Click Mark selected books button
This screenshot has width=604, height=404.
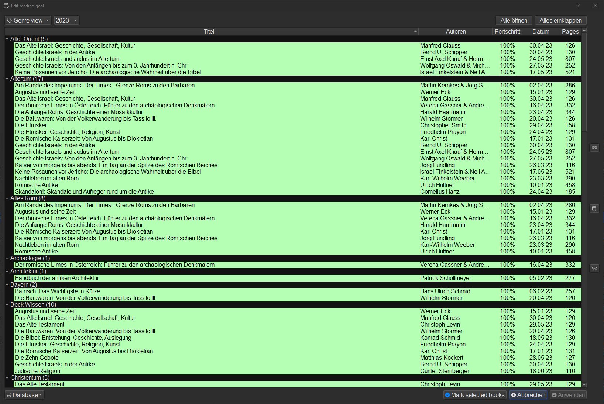click(475, 395)
